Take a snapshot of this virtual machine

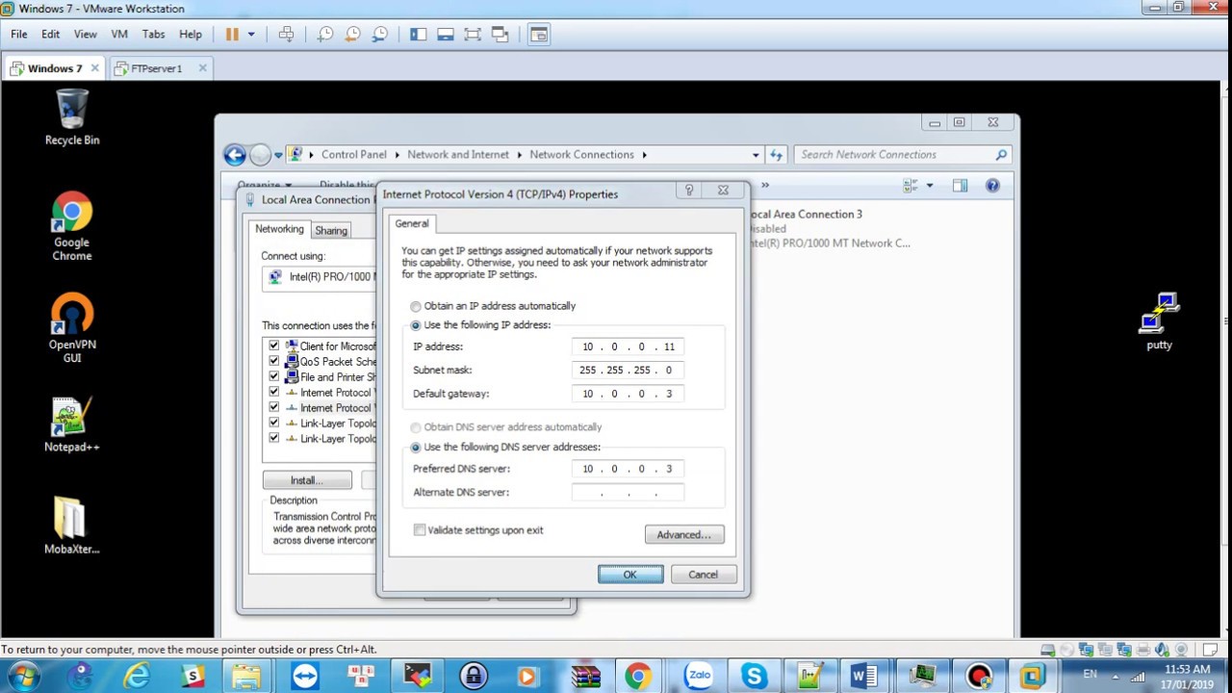pyautogui.click(x=325, y=34)
